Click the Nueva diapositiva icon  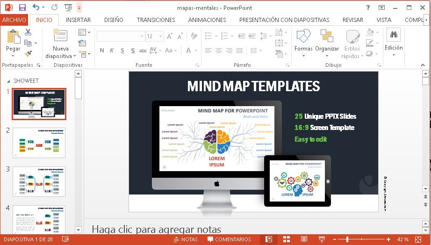(60, 36)
